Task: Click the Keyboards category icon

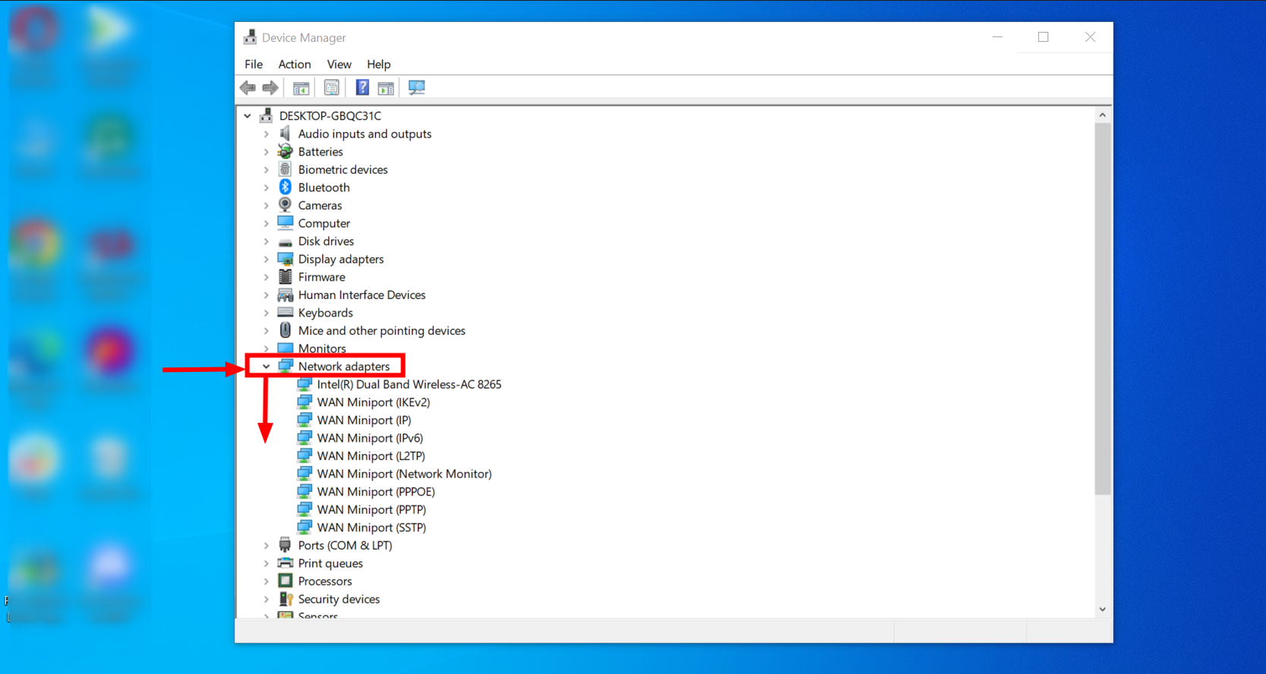Action: point(286,313)
